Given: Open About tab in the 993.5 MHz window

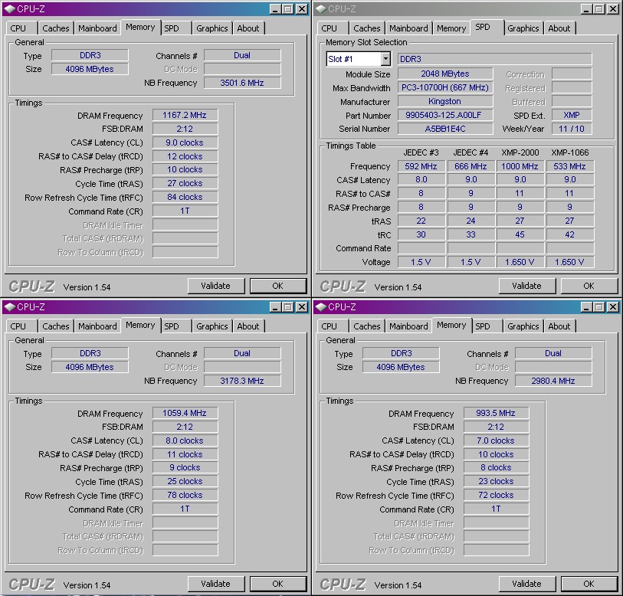Looking at the screenshot, I should (559, 326).
